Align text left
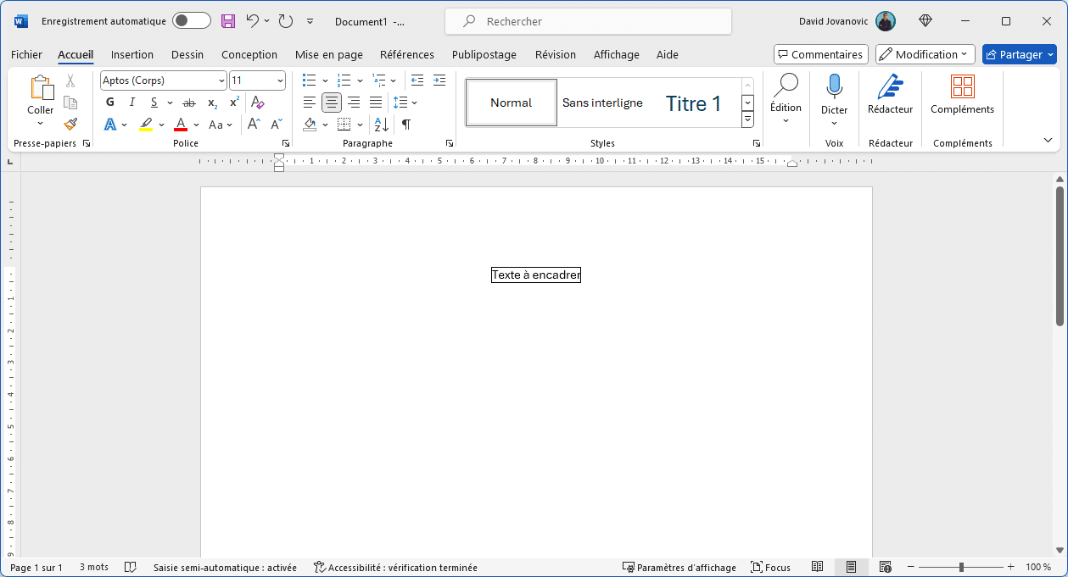The image size is (1068, 577). click(310, 103)
